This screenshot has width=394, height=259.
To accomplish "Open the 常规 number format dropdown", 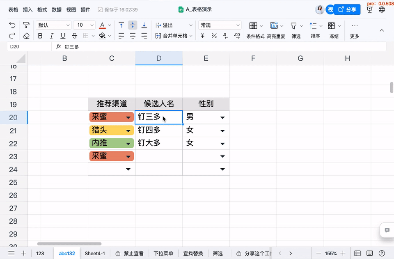I will click(220, 25).
